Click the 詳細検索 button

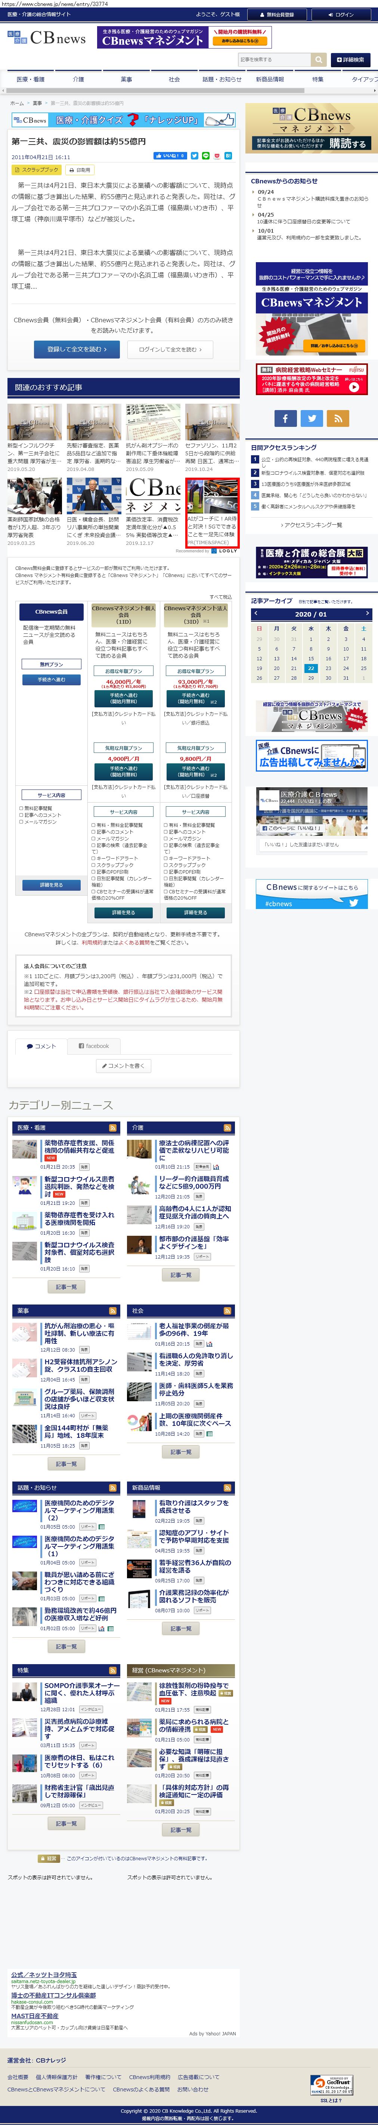tap(350, 59)
